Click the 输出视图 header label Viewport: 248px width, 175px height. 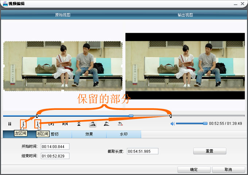pyautogui.click(x=185, y=15)
